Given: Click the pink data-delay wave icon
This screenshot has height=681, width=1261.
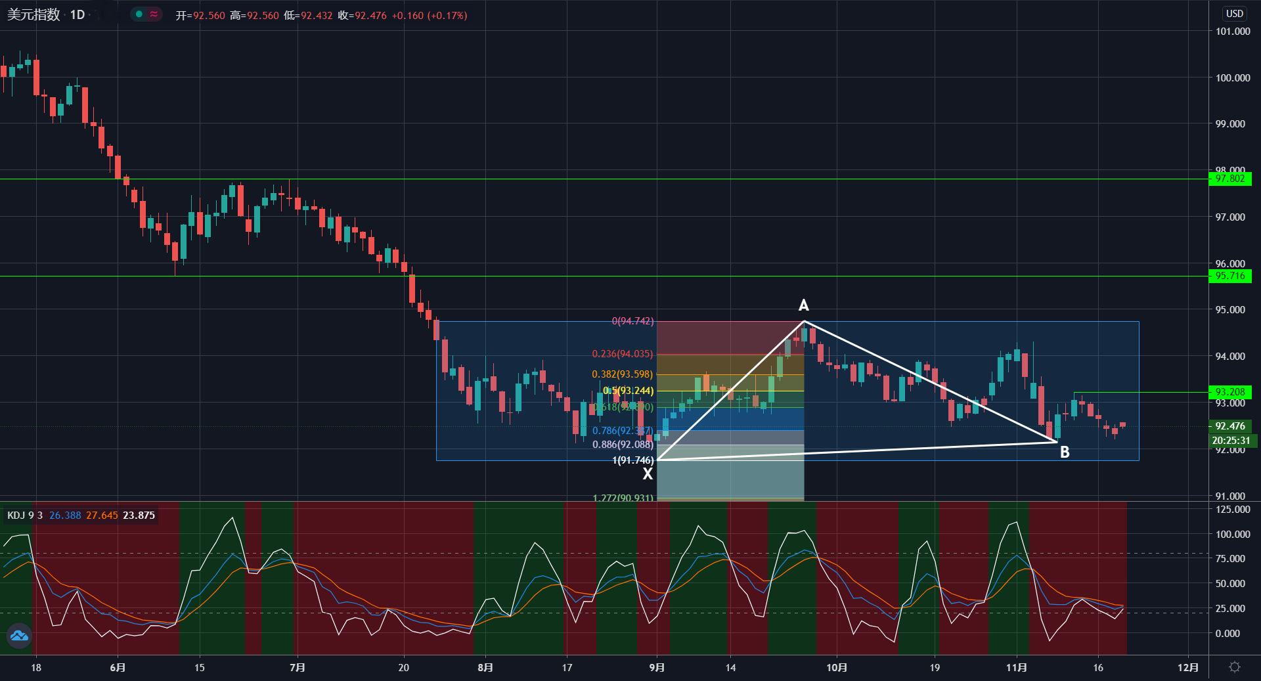Looking at the screenshot, I should (154, 14).
